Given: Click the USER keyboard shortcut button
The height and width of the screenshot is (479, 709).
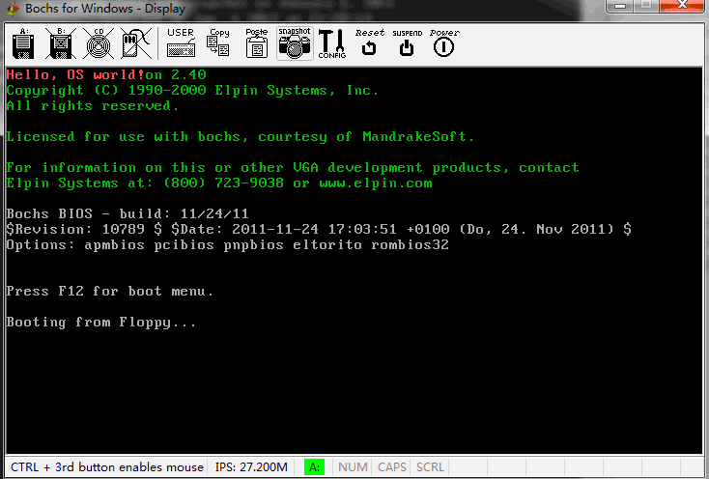Looking at the screenshot, I should (181, 44).
